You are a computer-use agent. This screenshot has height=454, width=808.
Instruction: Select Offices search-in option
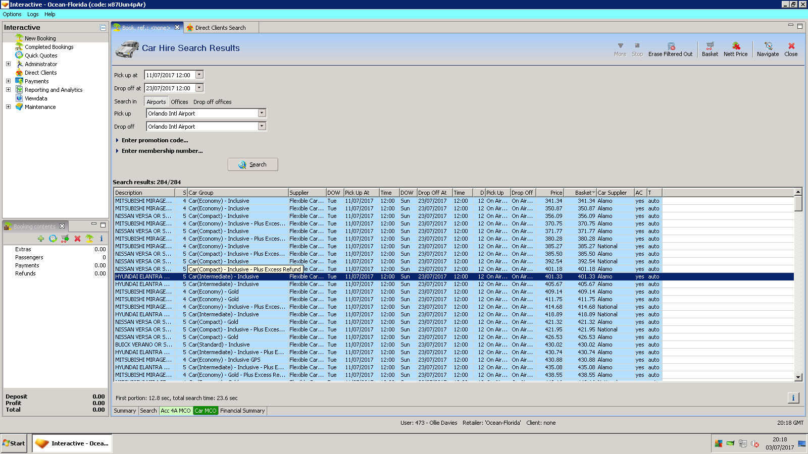pos(179,102)
